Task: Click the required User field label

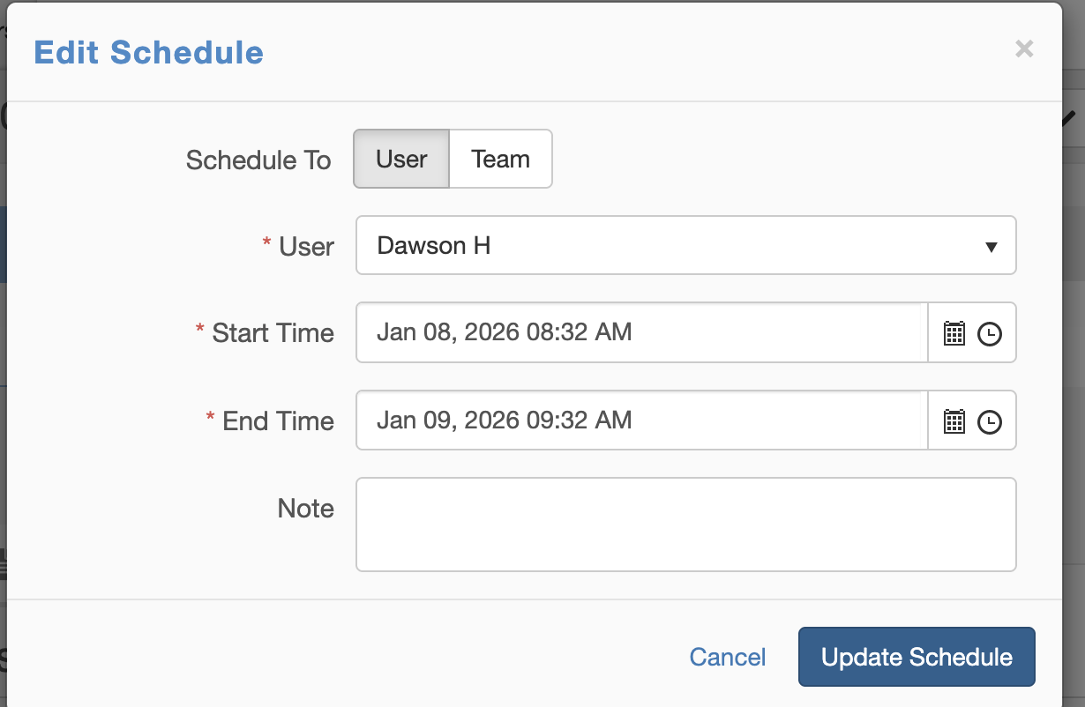Action: (x=306, y=247)
